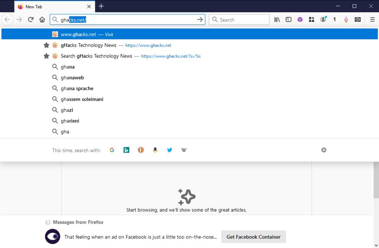Open the Firefox Account menu
The image size is (379, 248).
pyautogui.click(x=323, y=19)
